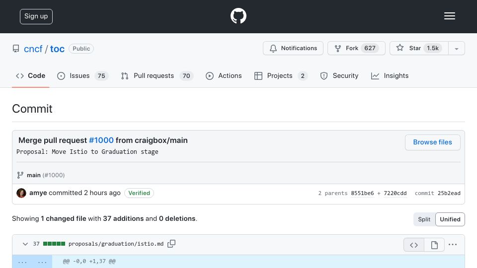Open the cncf organization link
The height and width of the screenshot is (268, 477).
[x=33, y=49]
